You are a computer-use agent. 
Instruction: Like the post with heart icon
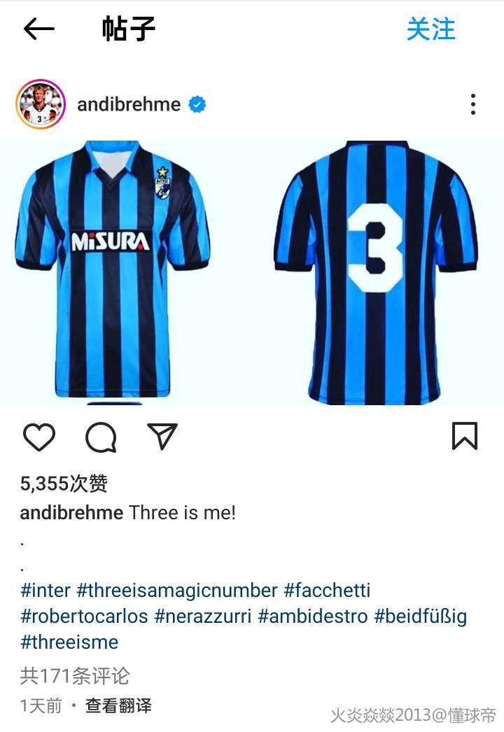point(39,437)
